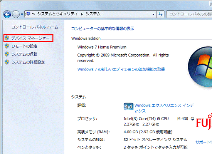The height and width of the screenshot is (154, 212).
Task: Click the Windows logo image
Action: pos(200,67)
